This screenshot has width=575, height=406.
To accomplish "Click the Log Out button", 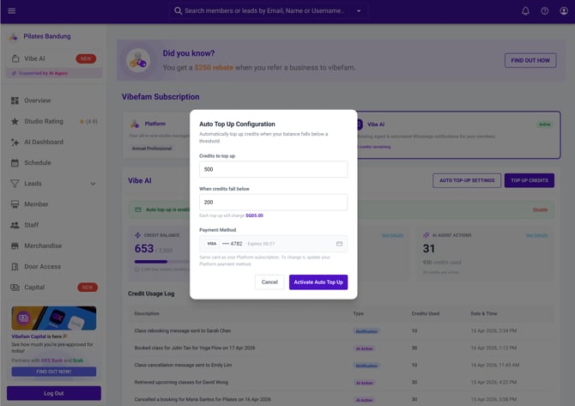I will [x=54, y=393].
